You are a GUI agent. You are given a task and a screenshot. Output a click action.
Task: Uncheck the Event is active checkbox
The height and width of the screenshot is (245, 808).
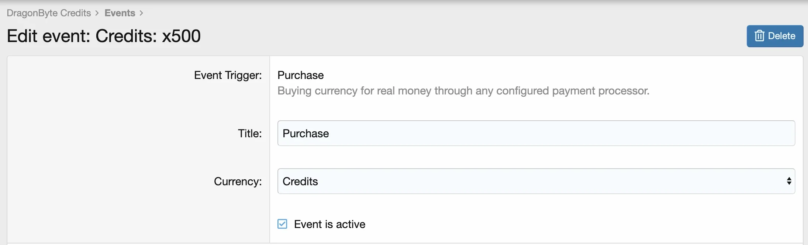pos(282,224)
